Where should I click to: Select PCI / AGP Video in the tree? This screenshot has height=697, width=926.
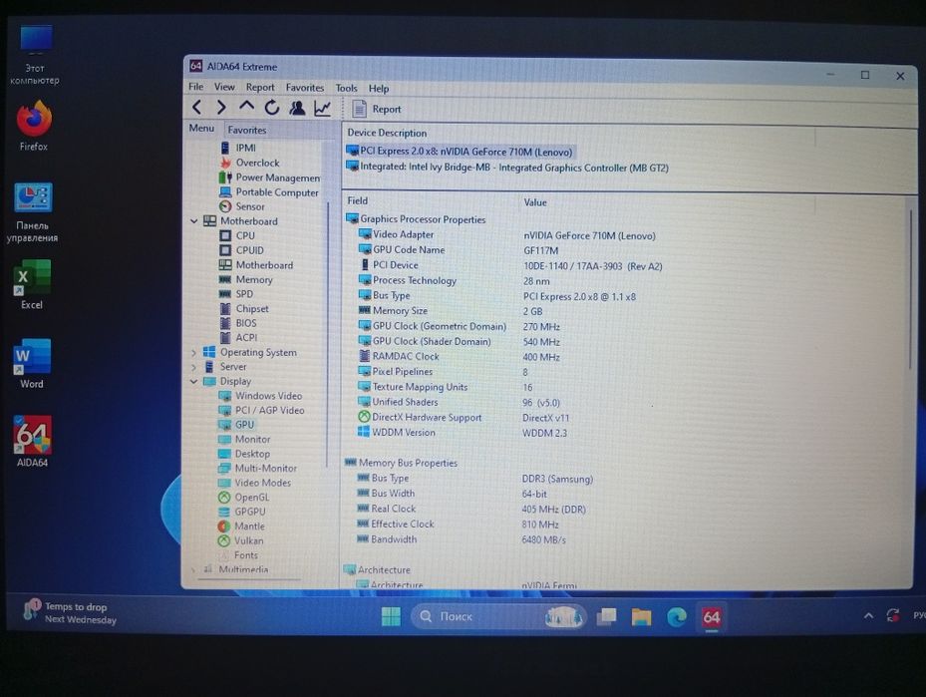261,410
